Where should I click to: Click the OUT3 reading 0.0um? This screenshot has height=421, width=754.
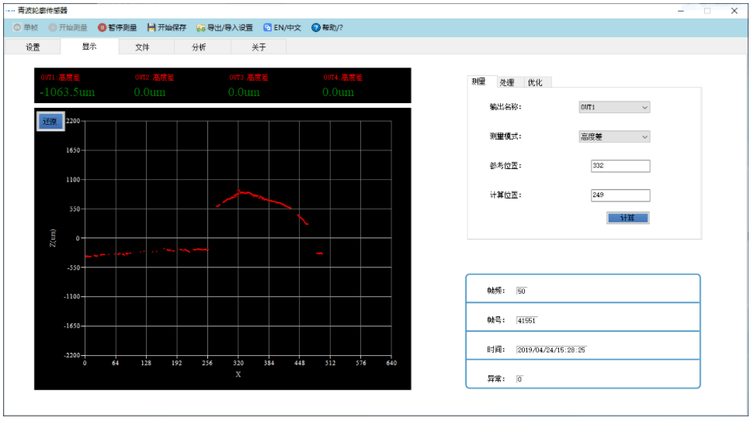[244, 92]
